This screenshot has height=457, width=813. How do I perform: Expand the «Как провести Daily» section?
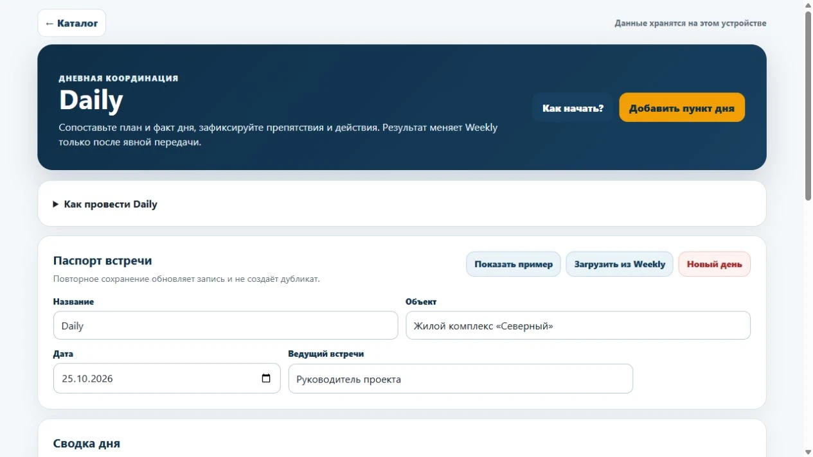pyautogui.click(x=105, y=204)
